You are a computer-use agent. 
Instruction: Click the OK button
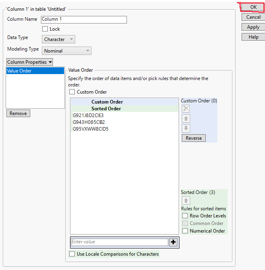point(253,7)
